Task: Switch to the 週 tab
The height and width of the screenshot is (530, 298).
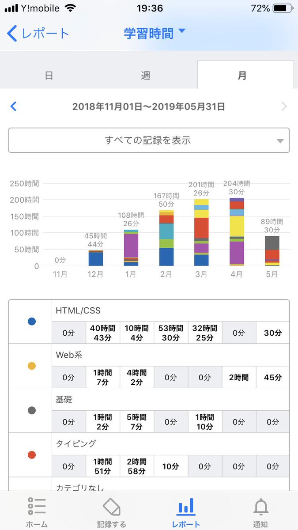Action: pyautogui.click(x=146, y=76)
